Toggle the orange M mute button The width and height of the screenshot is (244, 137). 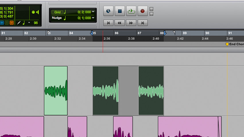11,23
